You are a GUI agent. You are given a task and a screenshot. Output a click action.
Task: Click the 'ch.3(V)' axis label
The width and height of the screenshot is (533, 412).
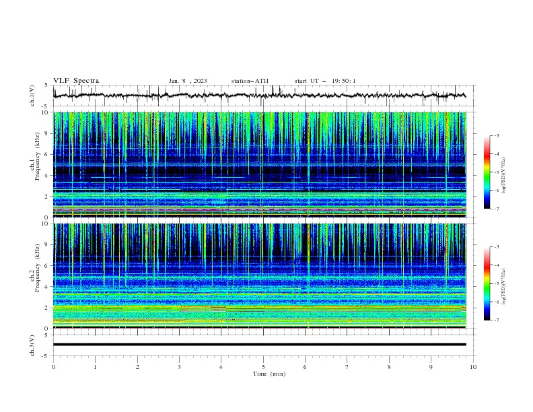coord(32,345)
